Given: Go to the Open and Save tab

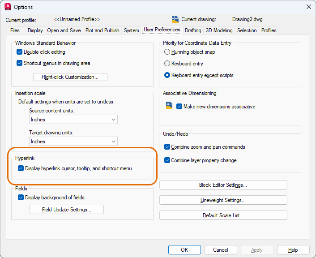Looking at the screenshot, I should [x=64, y=30].
